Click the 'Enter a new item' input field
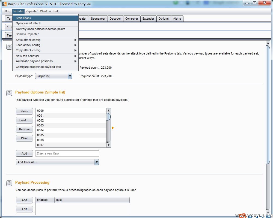 (67, 153)
